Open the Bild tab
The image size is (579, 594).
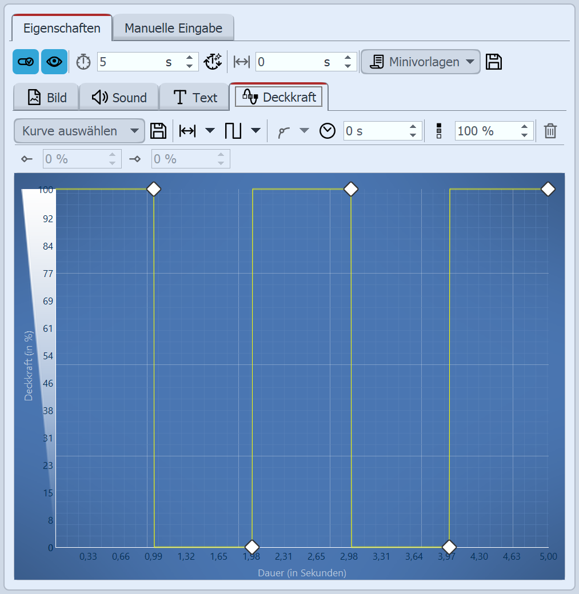pyautogui.click(x=47, y=98)
